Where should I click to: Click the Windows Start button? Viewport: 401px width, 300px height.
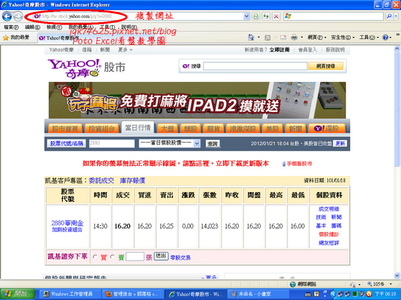(x=17, y=294)
